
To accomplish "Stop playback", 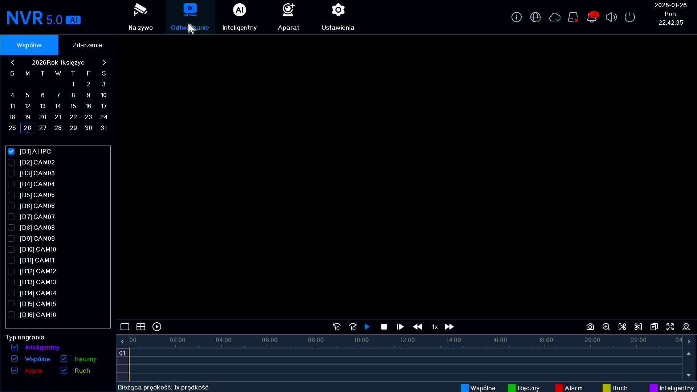I will (x=384, y=327).
